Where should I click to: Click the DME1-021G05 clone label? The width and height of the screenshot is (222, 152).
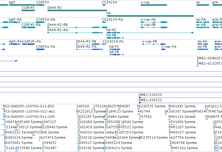(209, 63)
